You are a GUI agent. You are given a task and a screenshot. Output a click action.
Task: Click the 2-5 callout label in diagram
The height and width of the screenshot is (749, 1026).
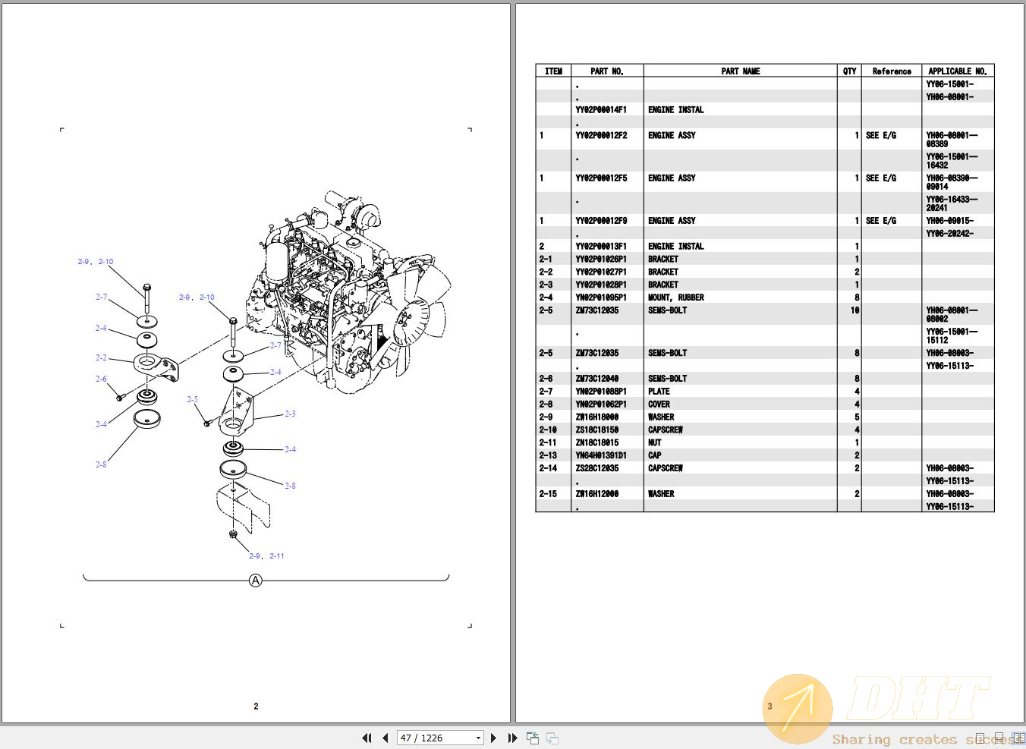coord(193,399)
